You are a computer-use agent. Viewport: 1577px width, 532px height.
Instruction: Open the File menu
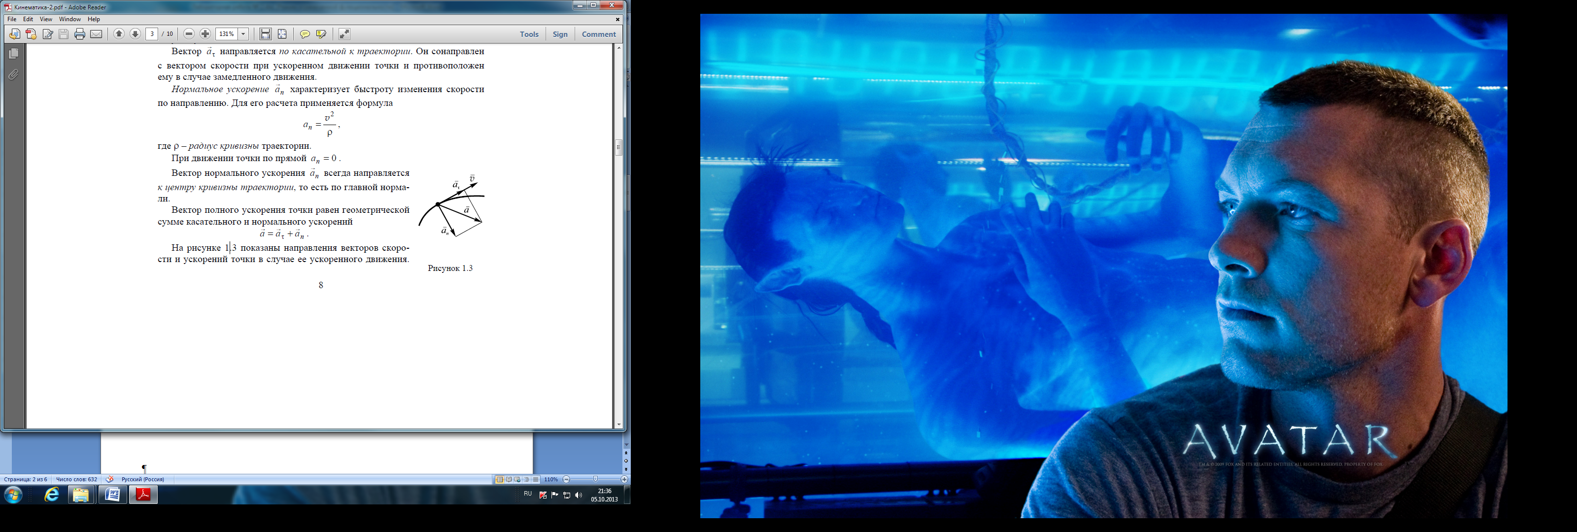pyautogui.click(x=12, y=20)
